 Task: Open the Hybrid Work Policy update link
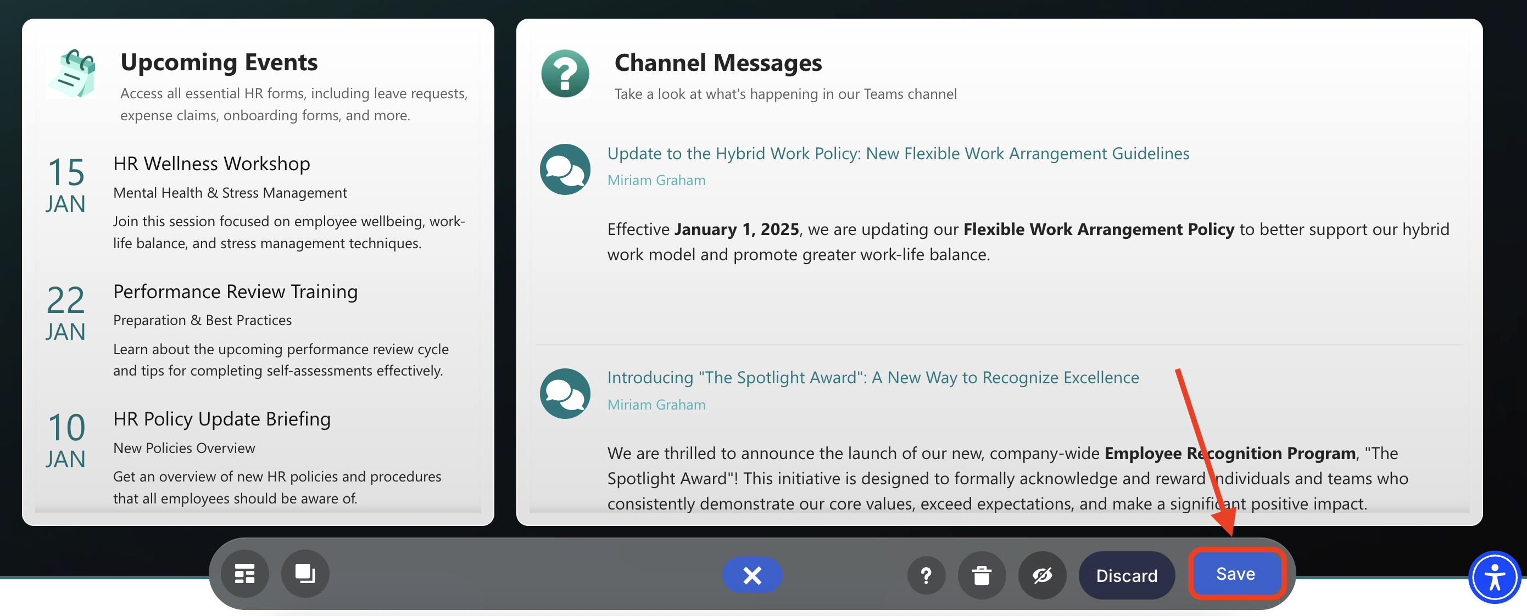tap(898, 153)
